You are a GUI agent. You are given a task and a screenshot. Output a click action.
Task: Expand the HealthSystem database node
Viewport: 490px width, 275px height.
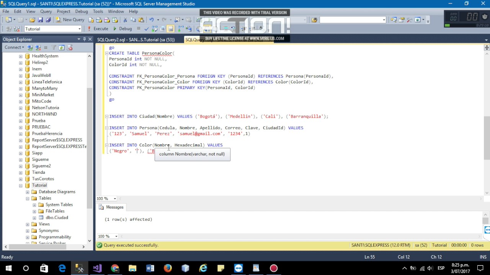21,56
